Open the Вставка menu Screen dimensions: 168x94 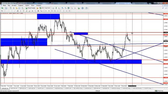coord(14,5)
